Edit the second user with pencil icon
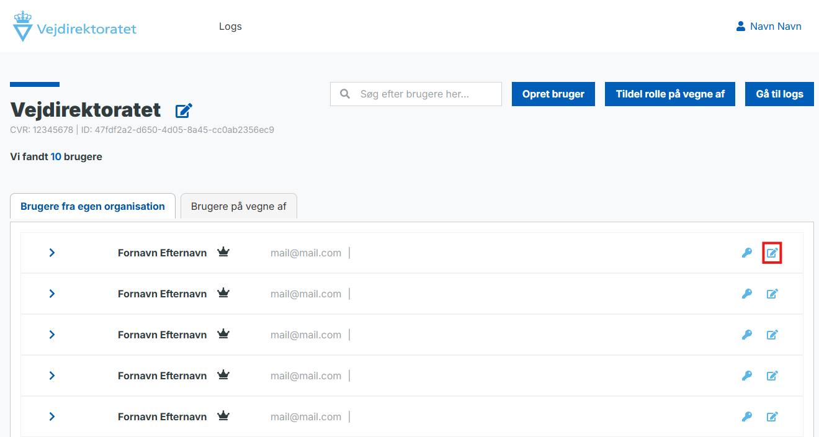Viewport: 819px width, 437px height. click(772, 294)
